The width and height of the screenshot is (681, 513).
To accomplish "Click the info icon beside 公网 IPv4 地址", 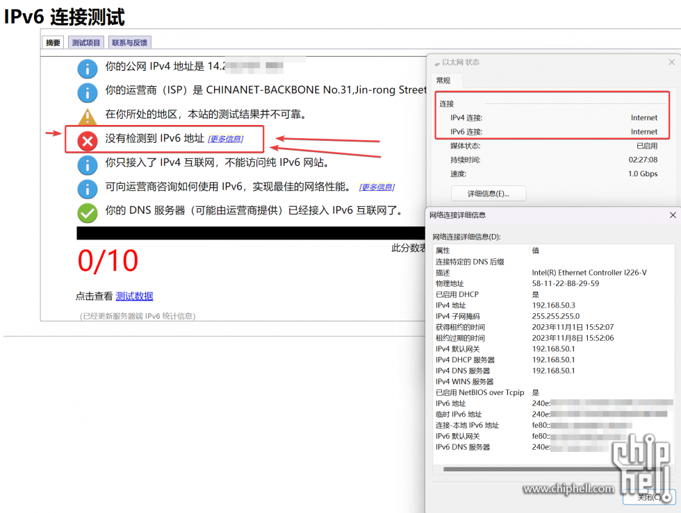I will [x=88, y=69].
